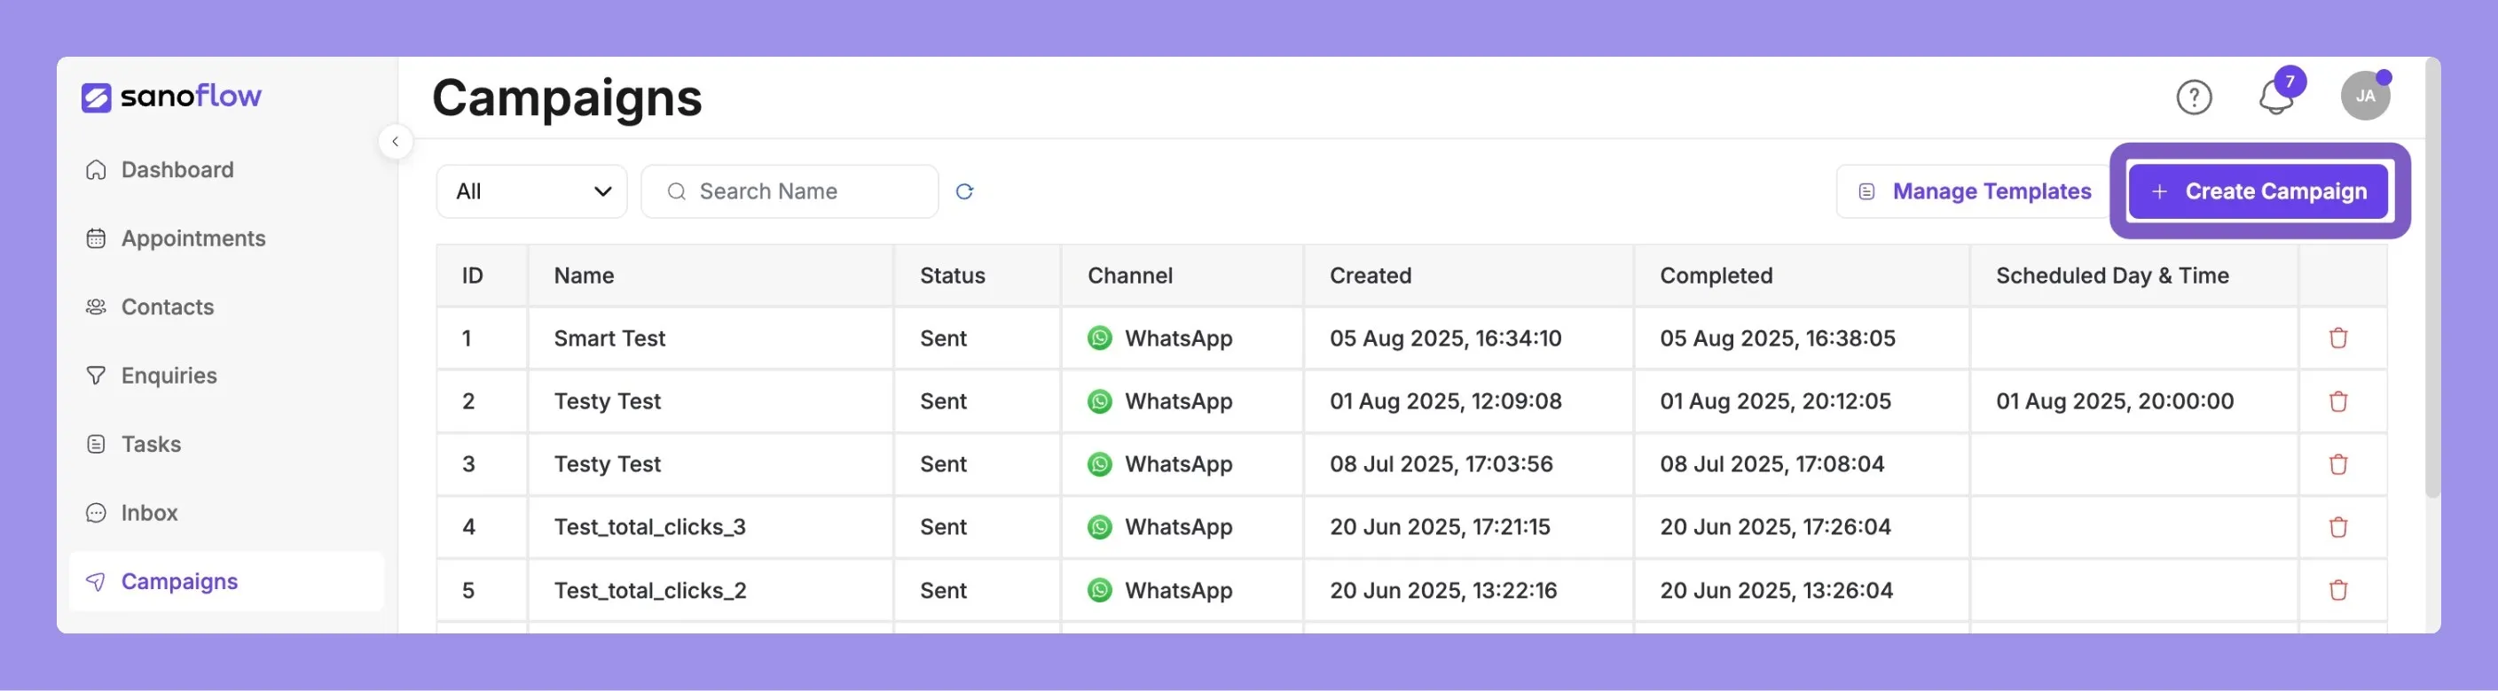Click completed date 08 Jul 2025, 17:08:04
Viewport: 2498px width, 691px height.
click(x=1771, y=464)
